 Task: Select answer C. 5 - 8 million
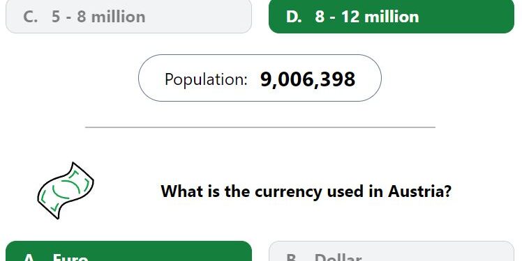point(128,17)
